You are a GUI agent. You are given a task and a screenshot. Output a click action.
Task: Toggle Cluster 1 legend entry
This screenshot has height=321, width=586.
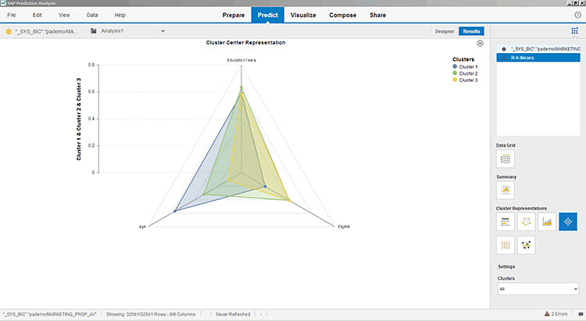(x=465, y=66)
